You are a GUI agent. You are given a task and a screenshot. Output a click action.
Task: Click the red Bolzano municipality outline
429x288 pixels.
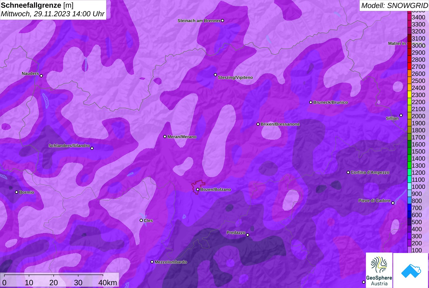[198, 187]
